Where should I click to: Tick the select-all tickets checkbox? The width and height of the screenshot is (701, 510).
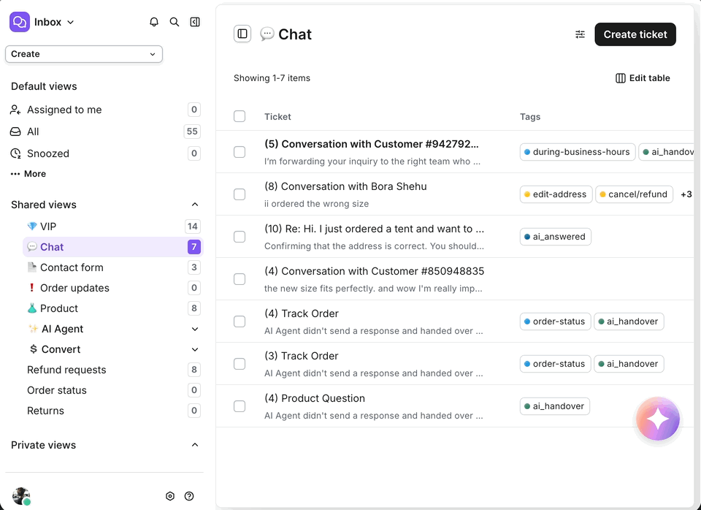click(240, 116)
